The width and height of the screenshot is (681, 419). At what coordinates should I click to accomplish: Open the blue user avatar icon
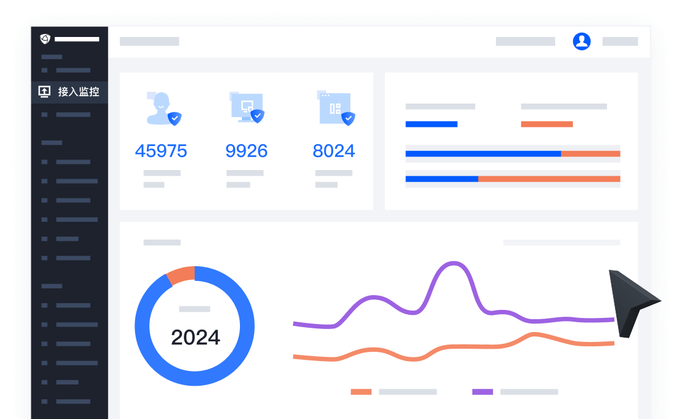tap(581, 41)
